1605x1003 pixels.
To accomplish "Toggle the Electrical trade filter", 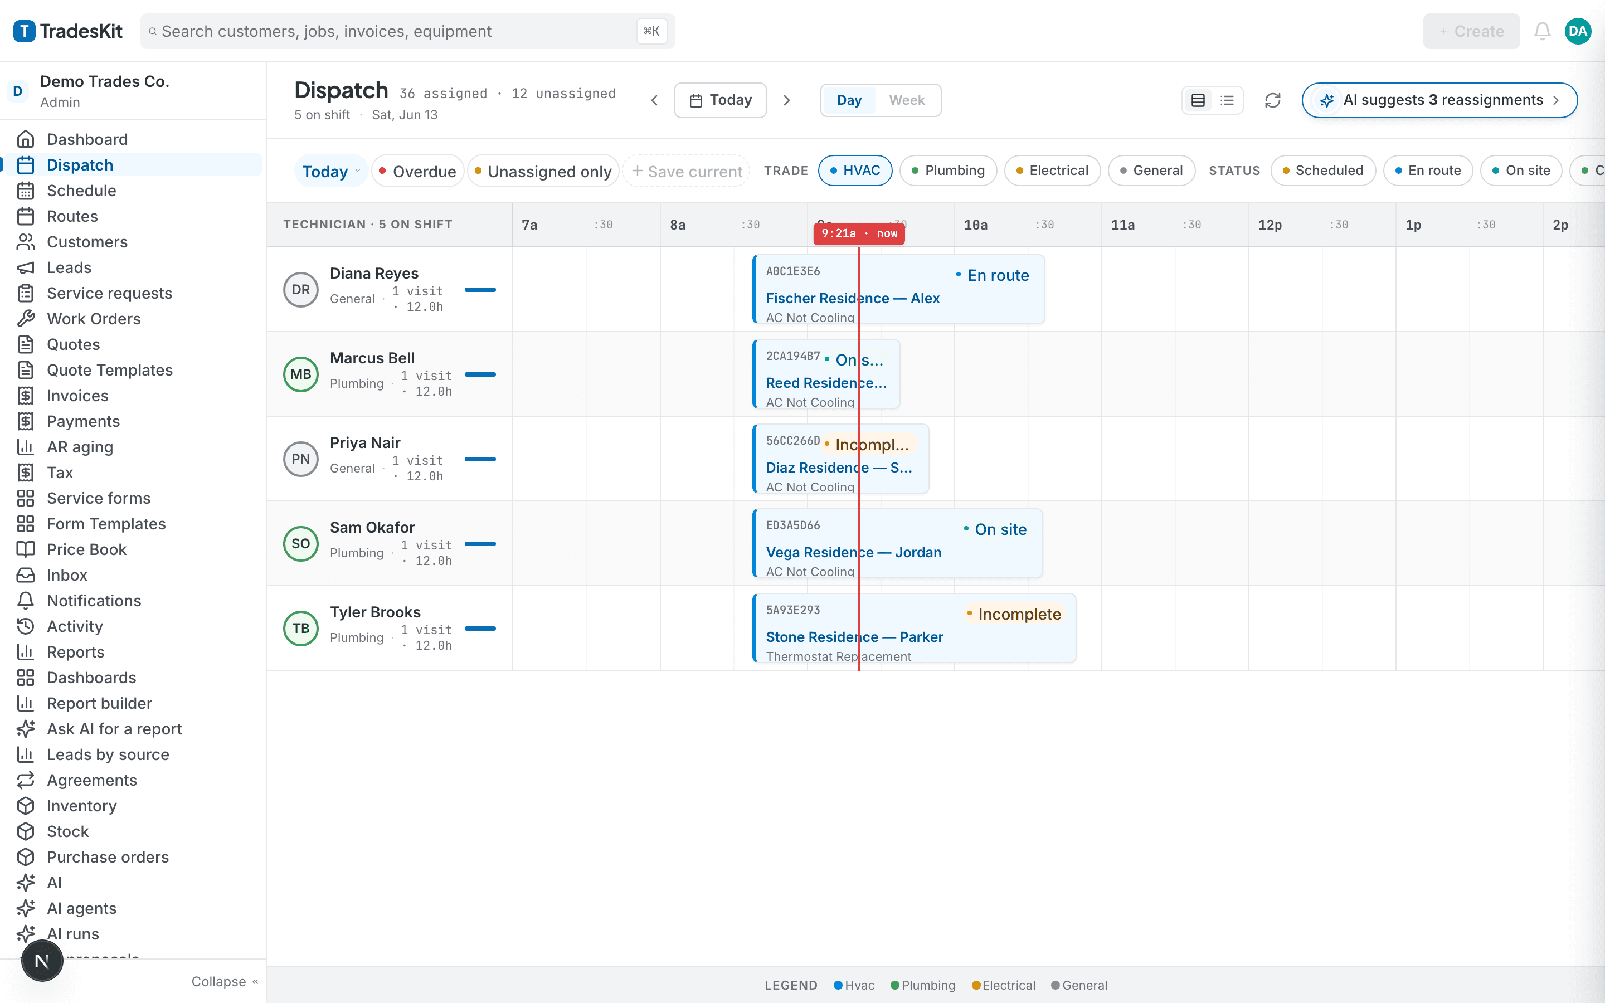I will coord(1052,171).
